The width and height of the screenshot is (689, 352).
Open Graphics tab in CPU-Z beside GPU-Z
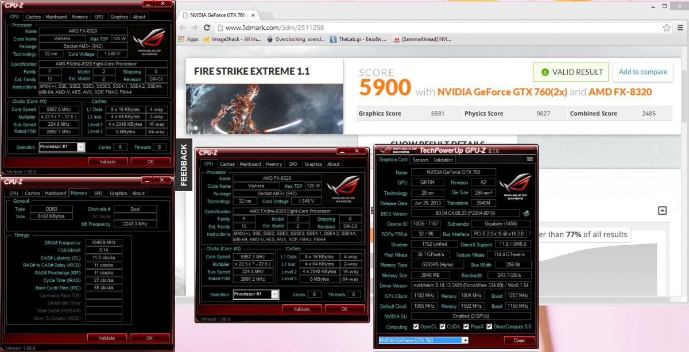click(x=313, y=164)
